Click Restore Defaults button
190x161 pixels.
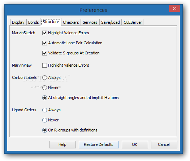pos(99,144)
